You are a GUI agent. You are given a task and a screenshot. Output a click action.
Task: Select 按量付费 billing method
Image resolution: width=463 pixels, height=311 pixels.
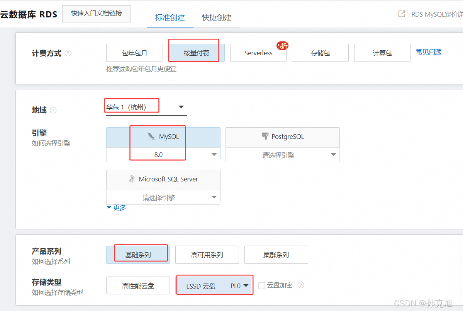197,53
